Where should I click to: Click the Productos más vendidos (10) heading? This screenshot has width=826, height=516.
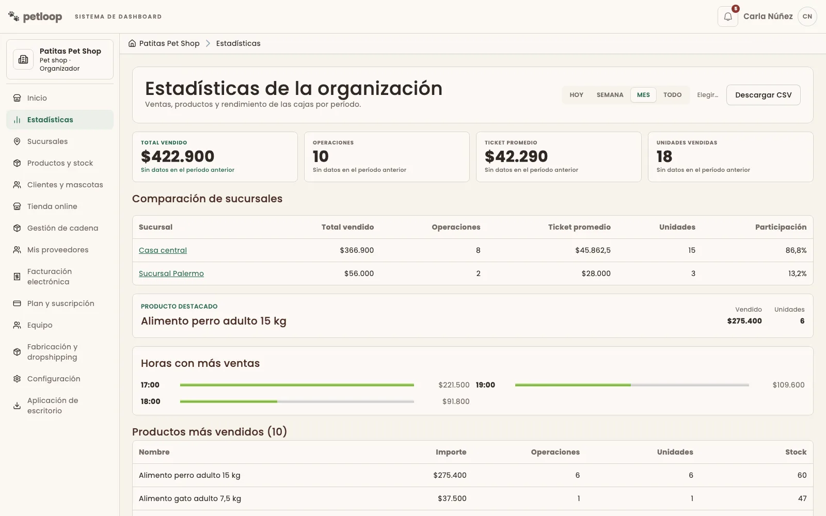(x=210, y=432)
